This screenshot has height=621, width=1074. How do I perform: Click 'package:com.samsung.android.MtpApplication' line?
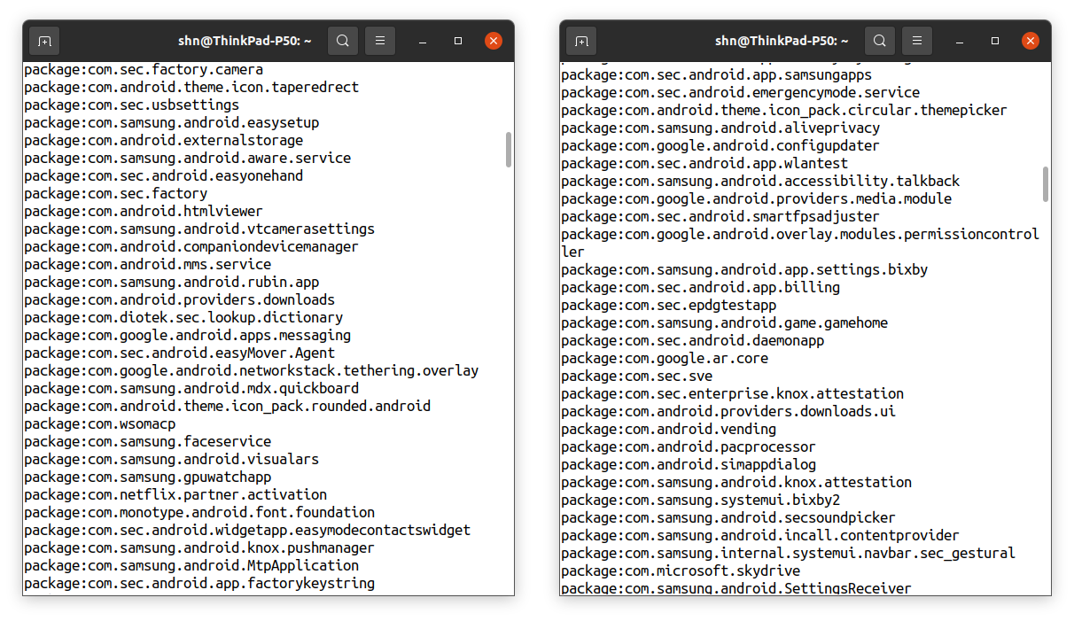[191, 565]
